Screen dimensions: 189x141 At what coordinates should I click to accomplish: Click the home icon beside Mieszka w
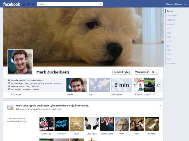tap(9, 86)
